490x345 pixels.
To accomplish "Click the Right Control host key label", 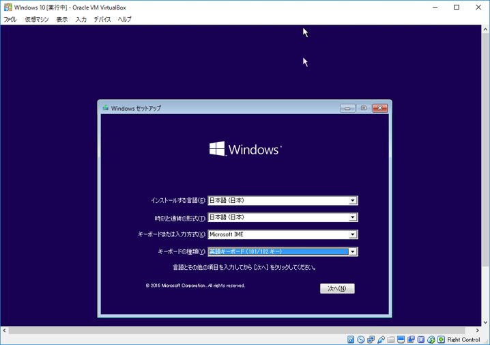I will tap(463, 340).
